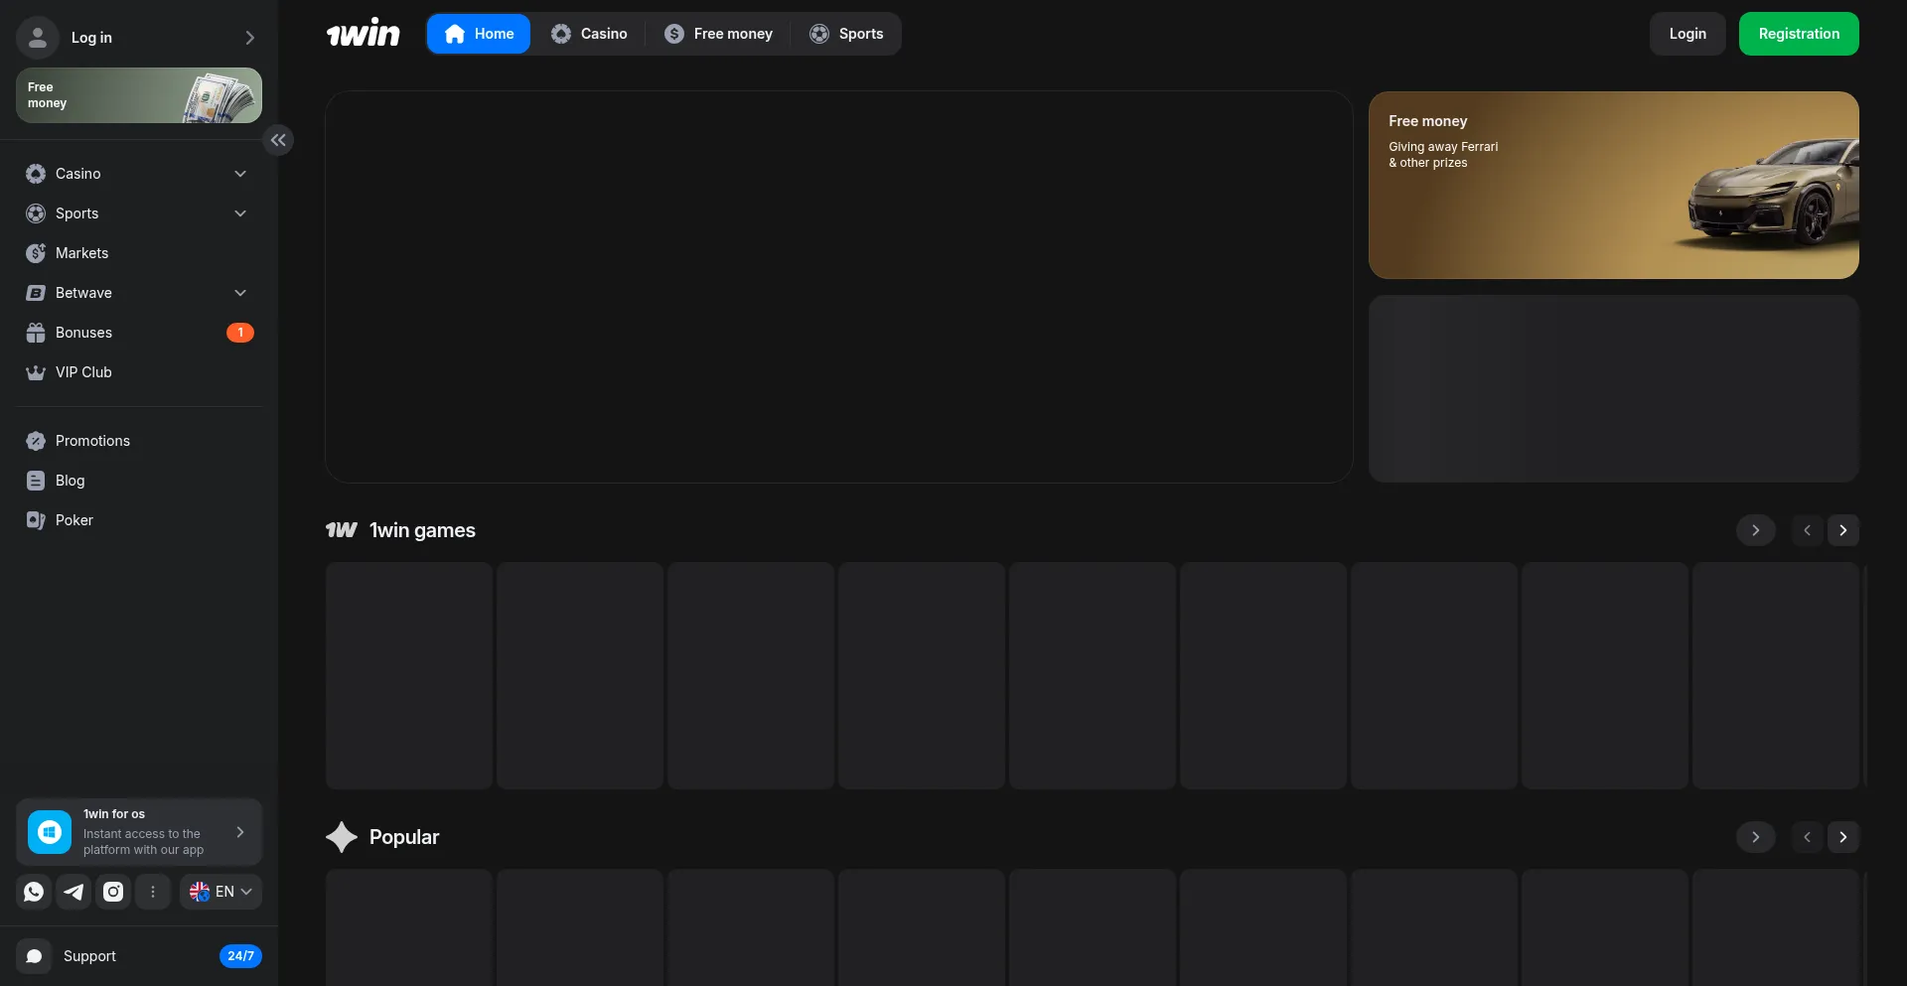Click the star icon beside Popular
The height and width of the screenshot is (986, 1907).
click(x=342, y=837)
